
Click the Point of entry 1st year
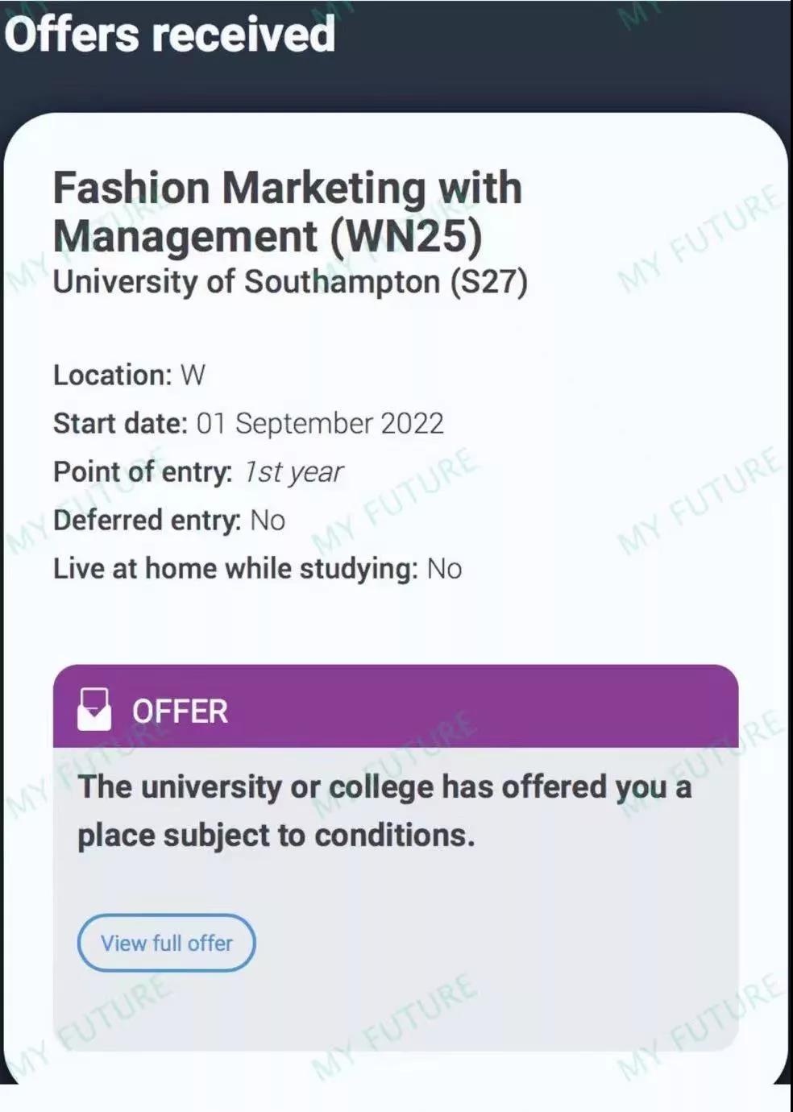pyautogui.click(x=198, y=471)
